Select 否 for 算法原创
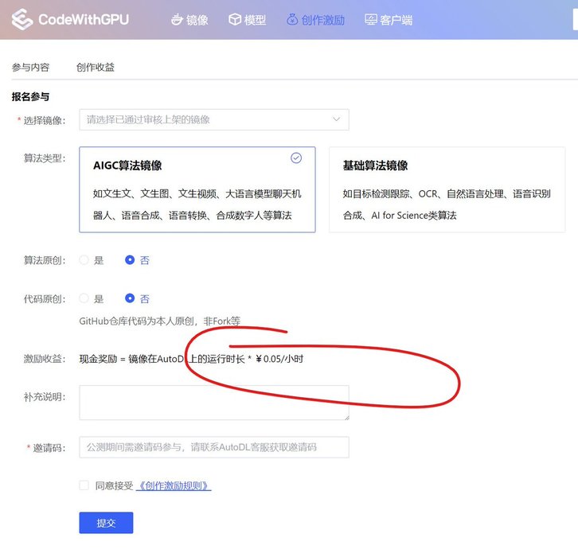This screenshot has width=578, height=557. [130, 260]
